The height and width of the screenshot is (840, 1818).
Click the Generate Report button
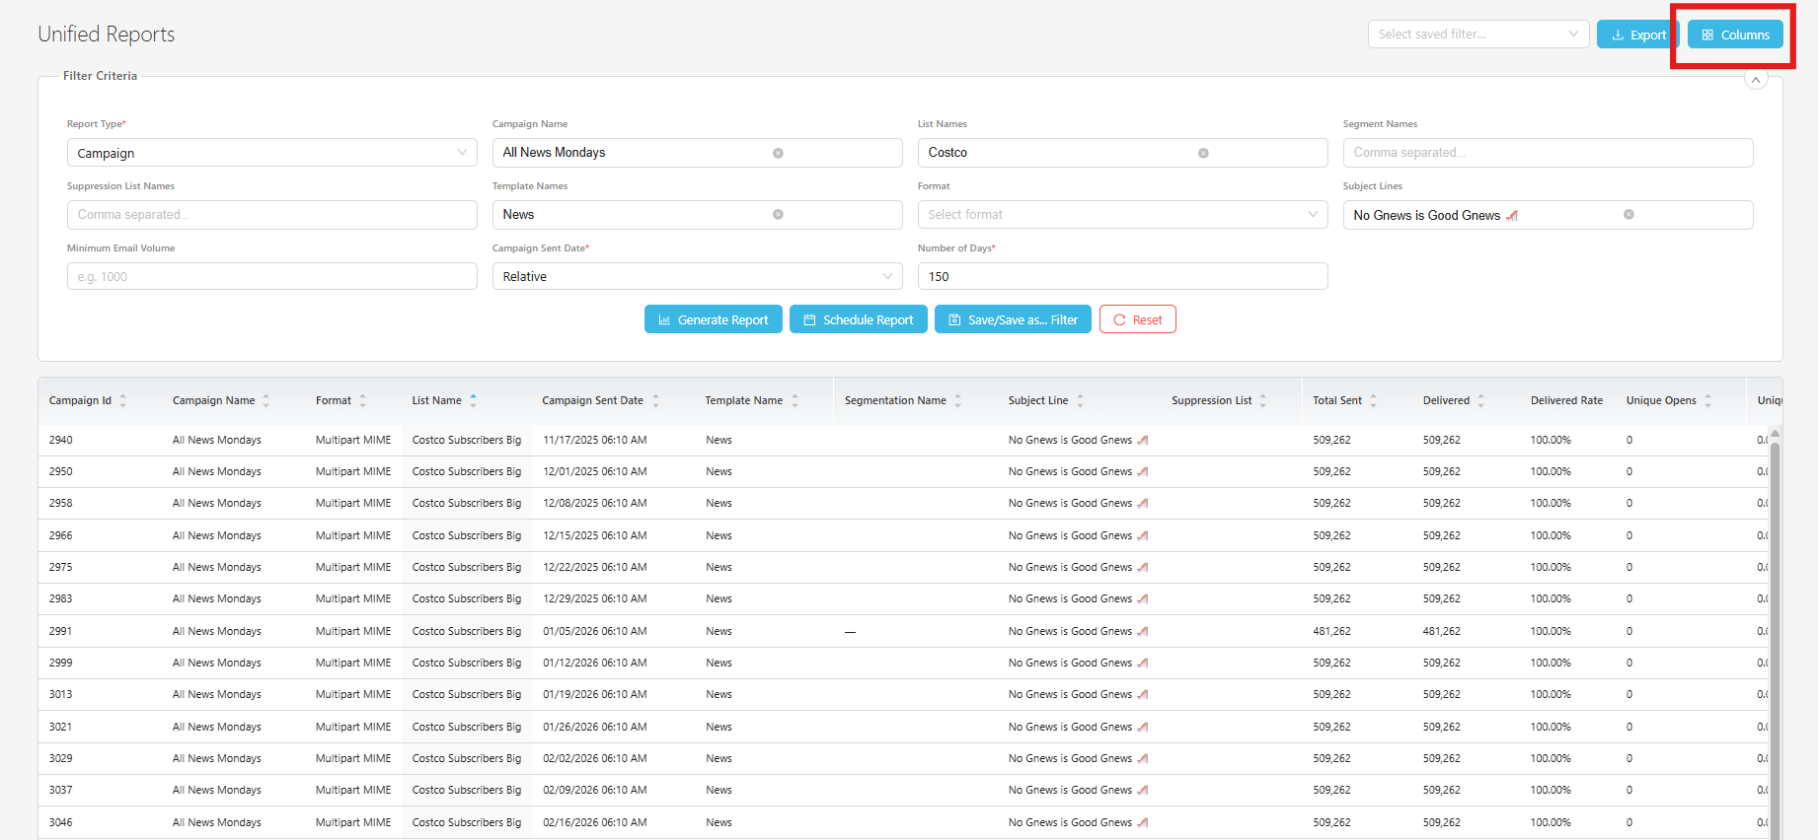(713, 320)
